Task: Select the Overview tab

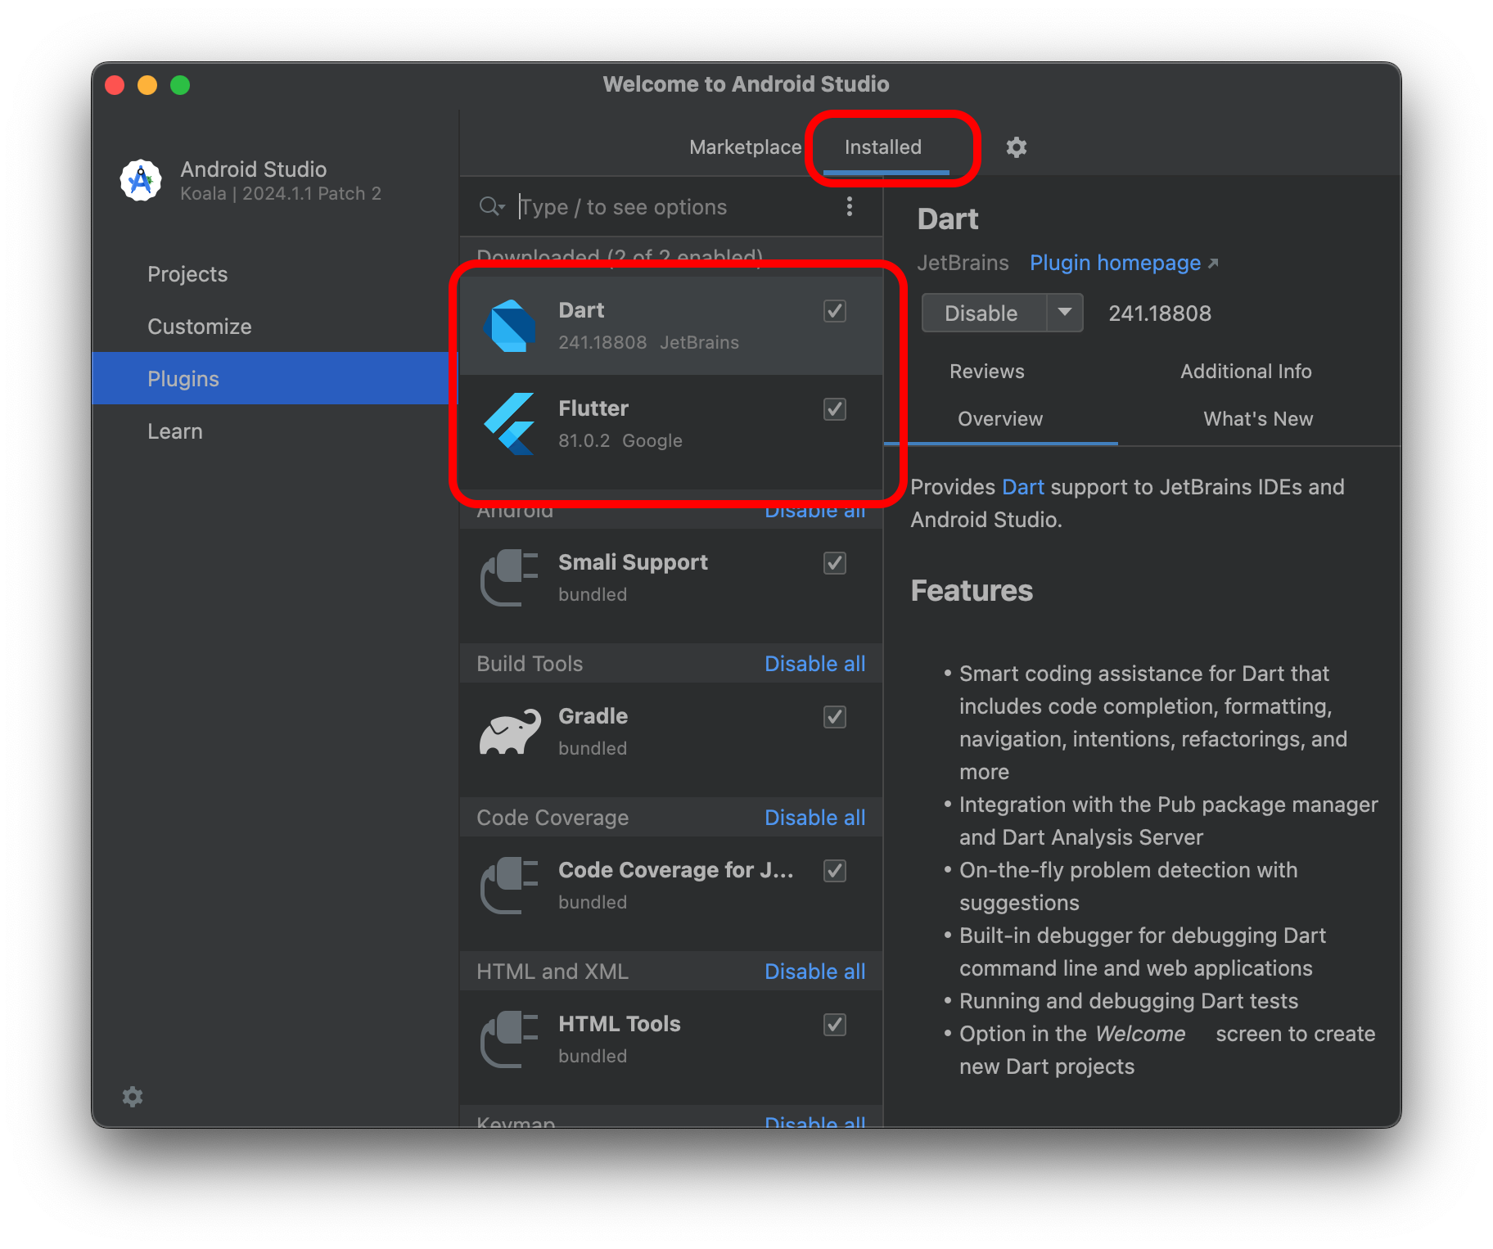Action: click(1000, 419)
